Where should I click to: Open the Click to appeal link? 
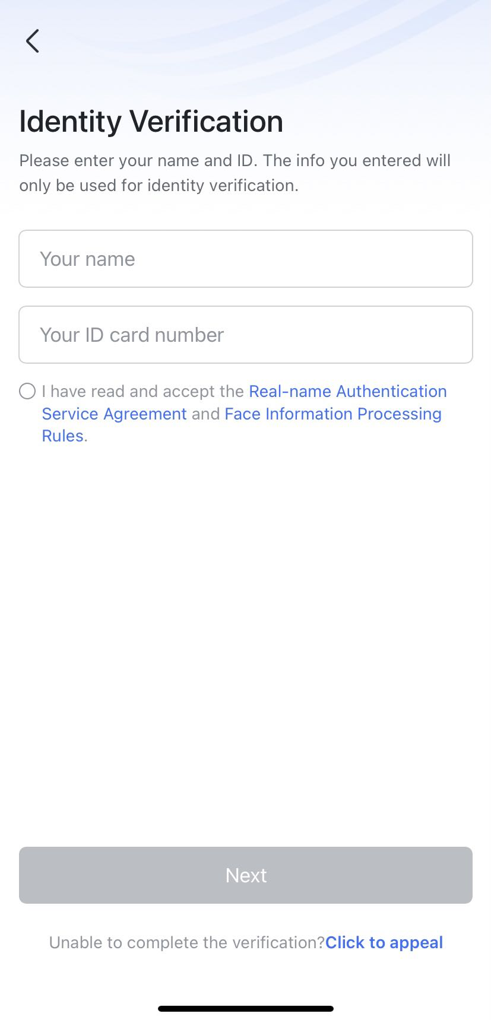[384, 942]
